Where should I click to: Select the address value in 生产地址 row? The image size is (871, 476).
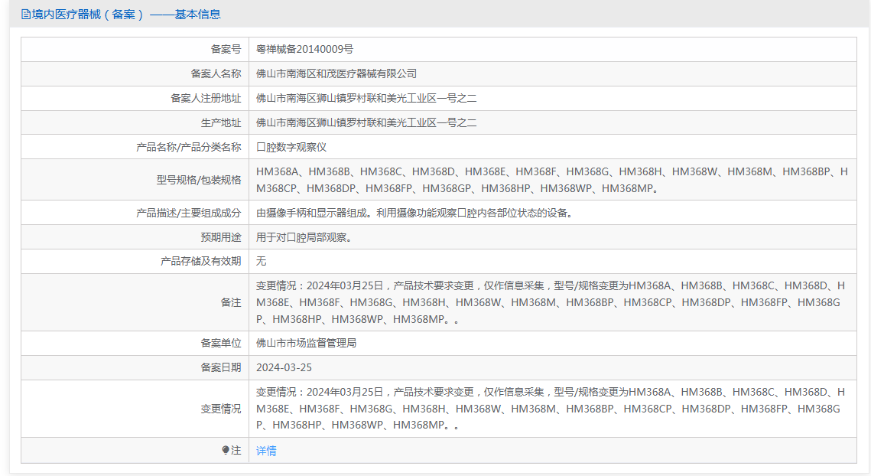point(366,123)
